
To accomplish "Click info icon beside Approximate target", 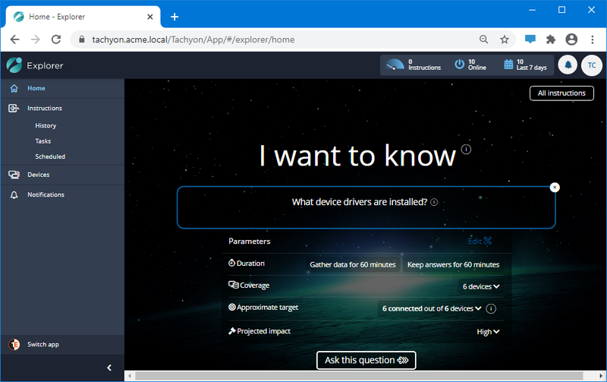I will pyautogui.click(x=491, y=309).
